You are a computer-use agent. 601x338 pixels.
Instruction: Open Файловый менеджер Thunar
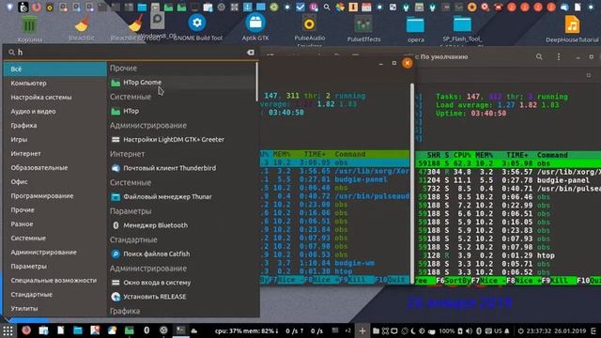click(x=182, y=197)
